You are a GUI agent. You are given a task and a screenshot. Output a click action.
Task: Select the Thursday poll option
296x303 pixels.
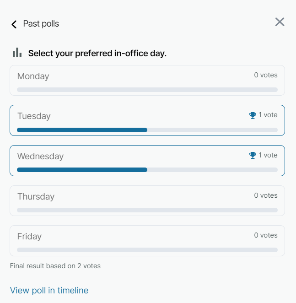[x=36, y=197]
